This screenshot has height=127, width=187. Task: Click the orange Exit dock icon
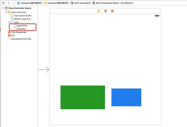point(112,11)
